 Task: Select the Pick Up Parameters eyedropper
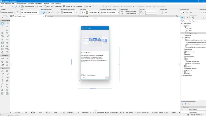coord(16,6)
